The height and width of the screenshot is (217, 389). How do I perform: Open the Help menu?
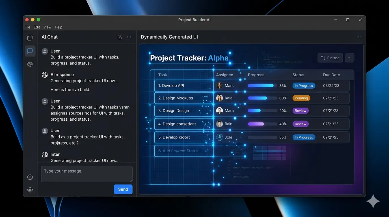pyautogui.click(x=59, y=27)
